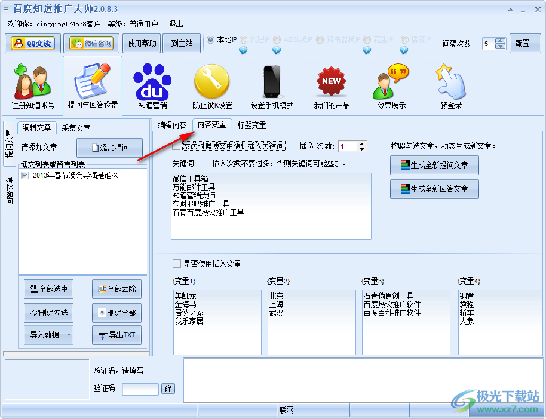546x419 pixels.
Task: Select 花生IP radio button
Action: tap(367, 39)
